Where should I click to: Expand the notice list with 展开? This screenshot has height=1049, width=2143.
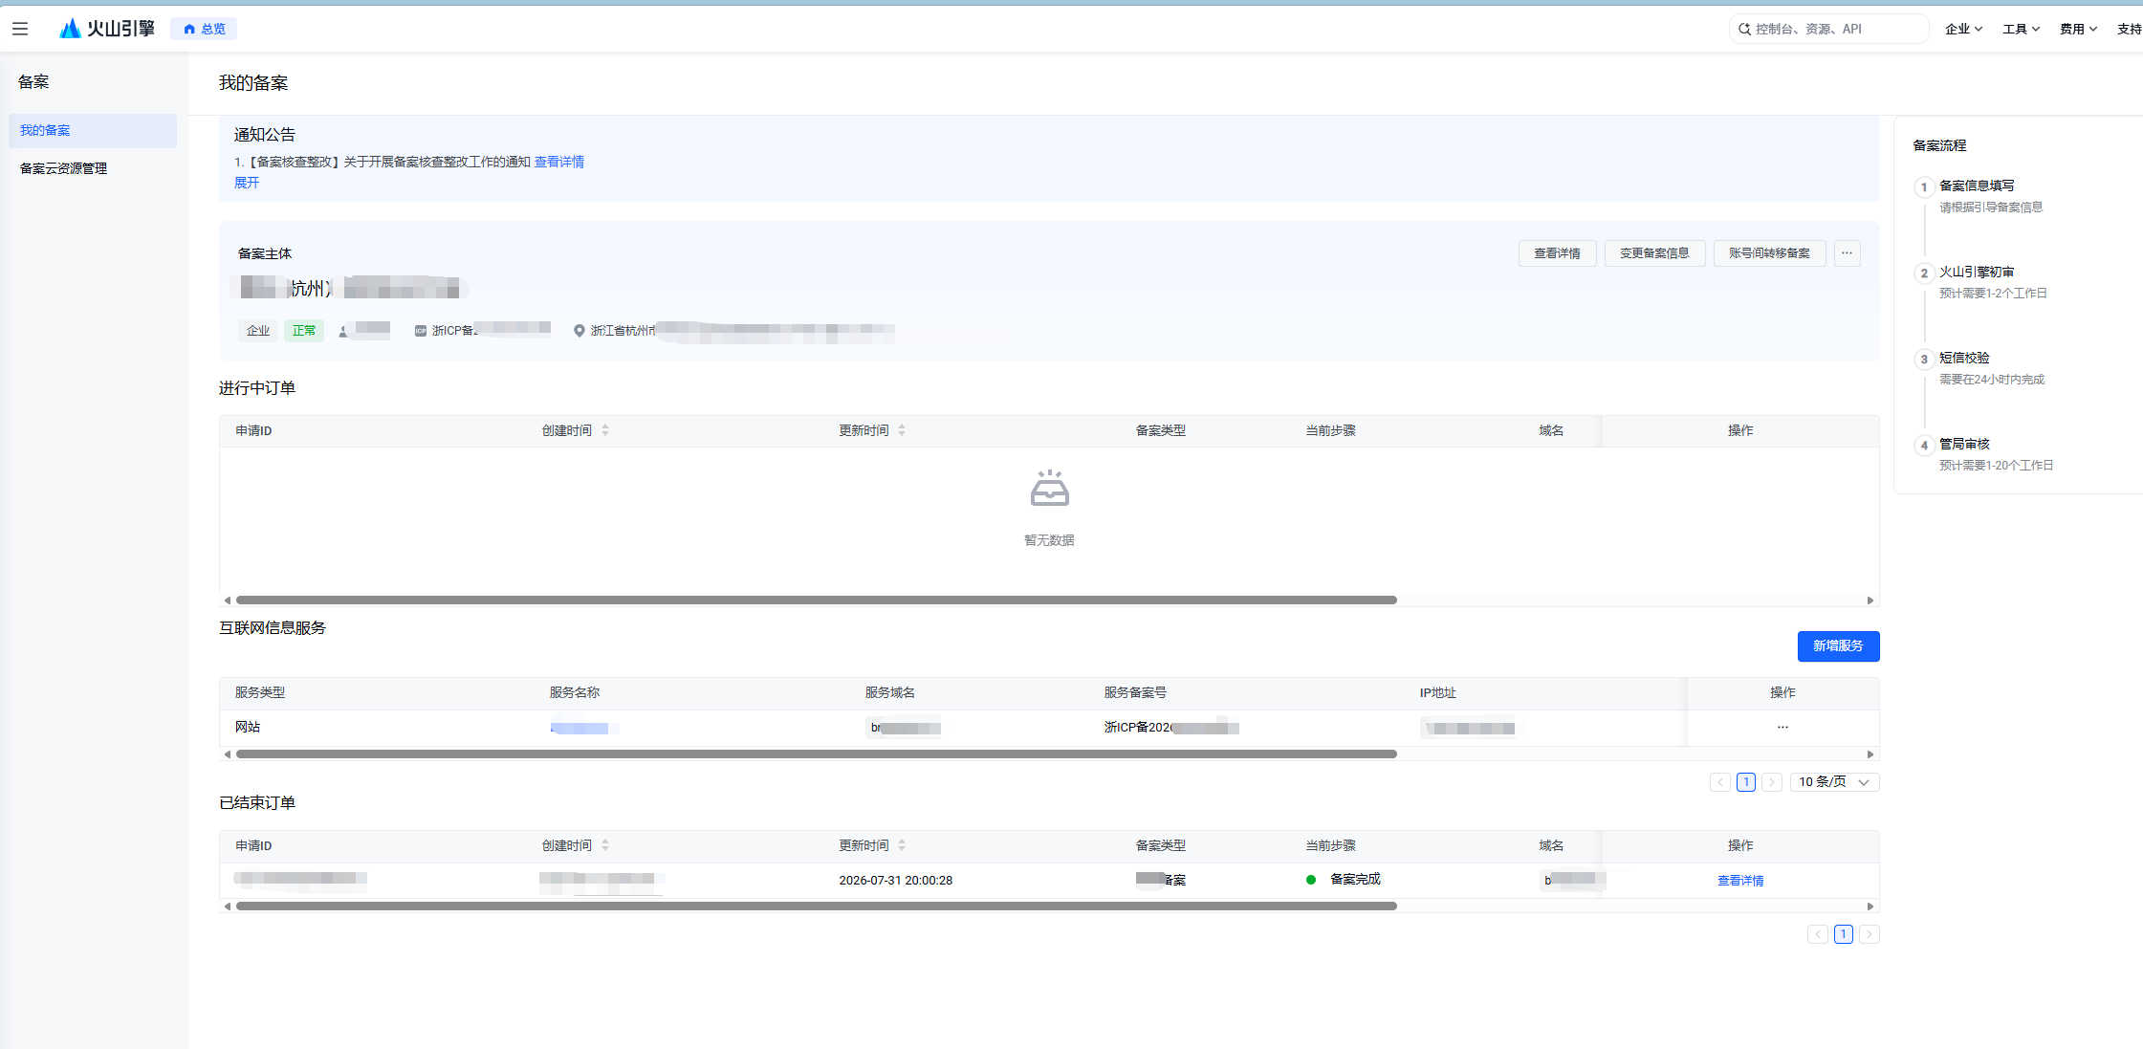click(x=247, y=183)
